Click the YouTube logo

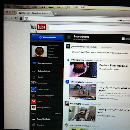point(38,27)
